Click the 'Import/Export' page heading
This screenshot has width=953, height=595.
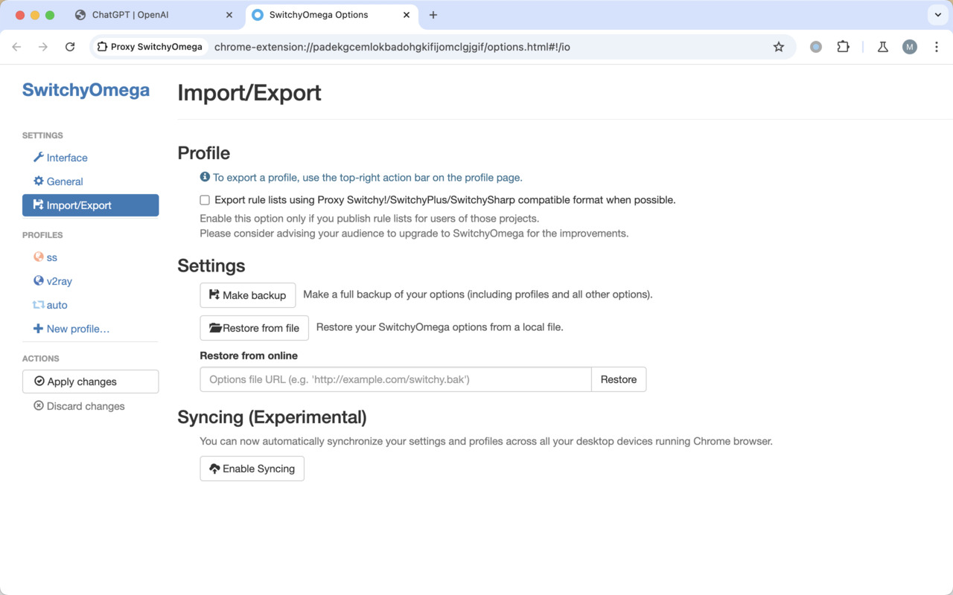(x=249, y=93)
